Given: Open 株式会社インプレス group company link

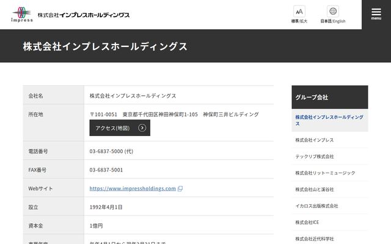Looking at the screenshot, I should (x=314, y=140).
